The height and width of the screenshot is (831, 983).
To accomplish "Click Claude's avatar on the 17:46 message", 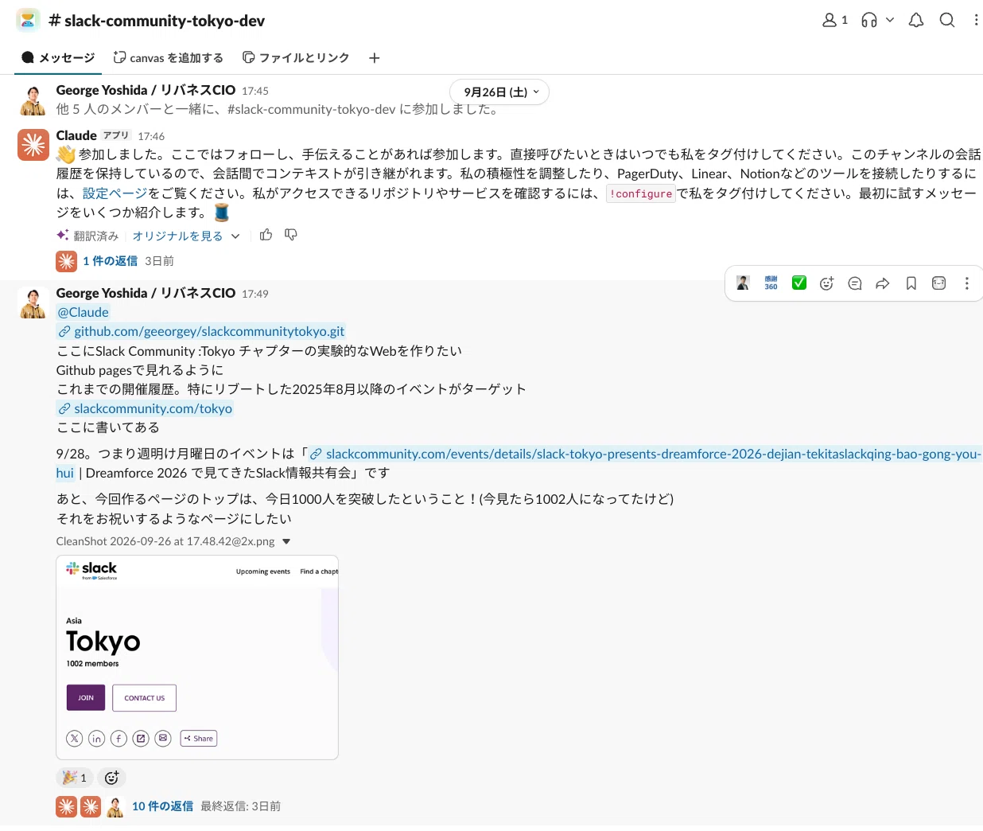I will coord(33,144).
